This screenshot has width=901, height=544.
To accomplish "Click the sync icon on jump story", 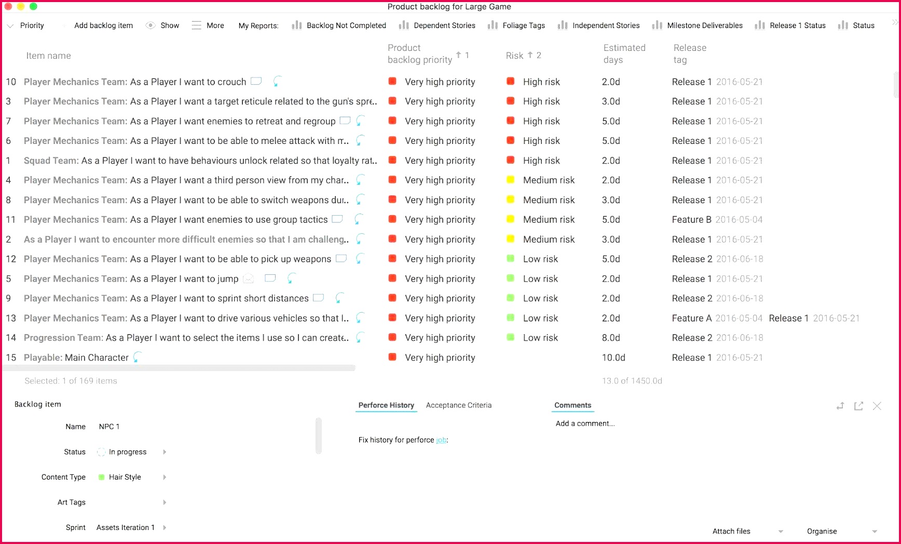I will click(x=290, y=278).
